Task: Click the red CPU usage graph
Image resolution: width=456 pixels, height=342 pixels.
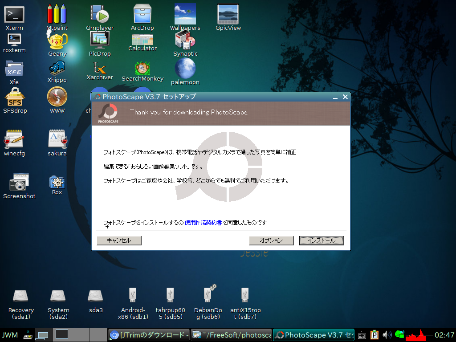Action: tap(419, 335)
